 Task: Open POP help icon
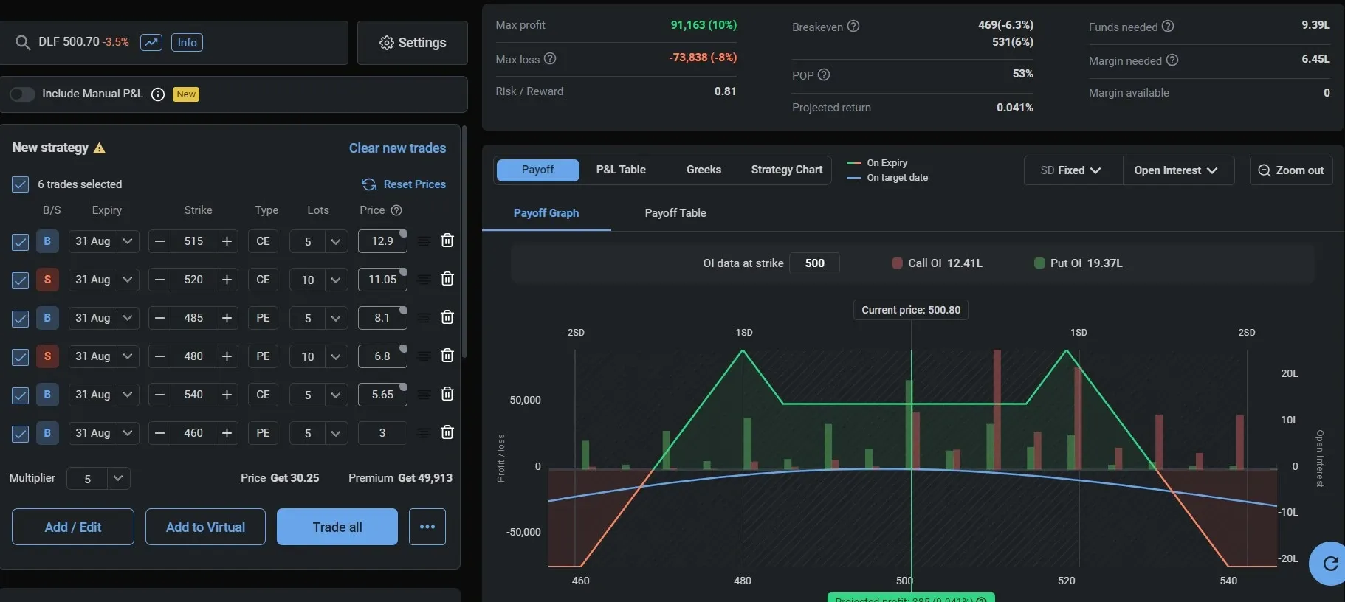pos(824,75)
